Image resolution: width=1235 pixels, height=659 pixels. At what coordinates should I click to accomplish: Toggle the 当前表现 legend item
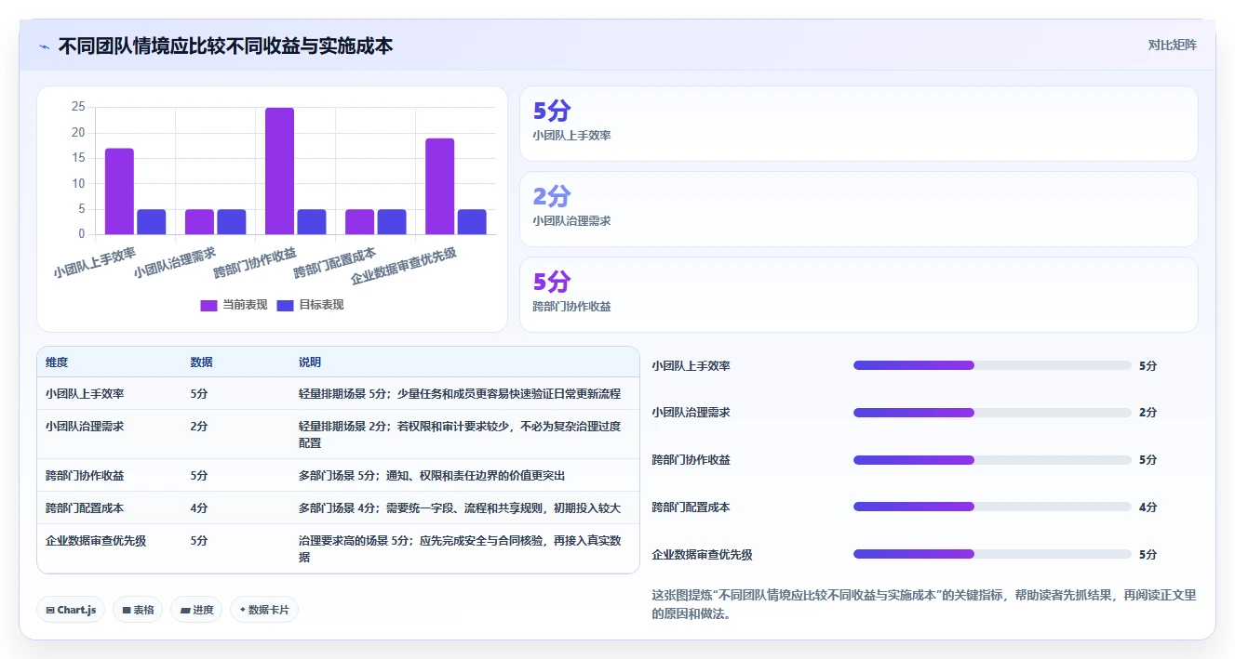point(234,305)
